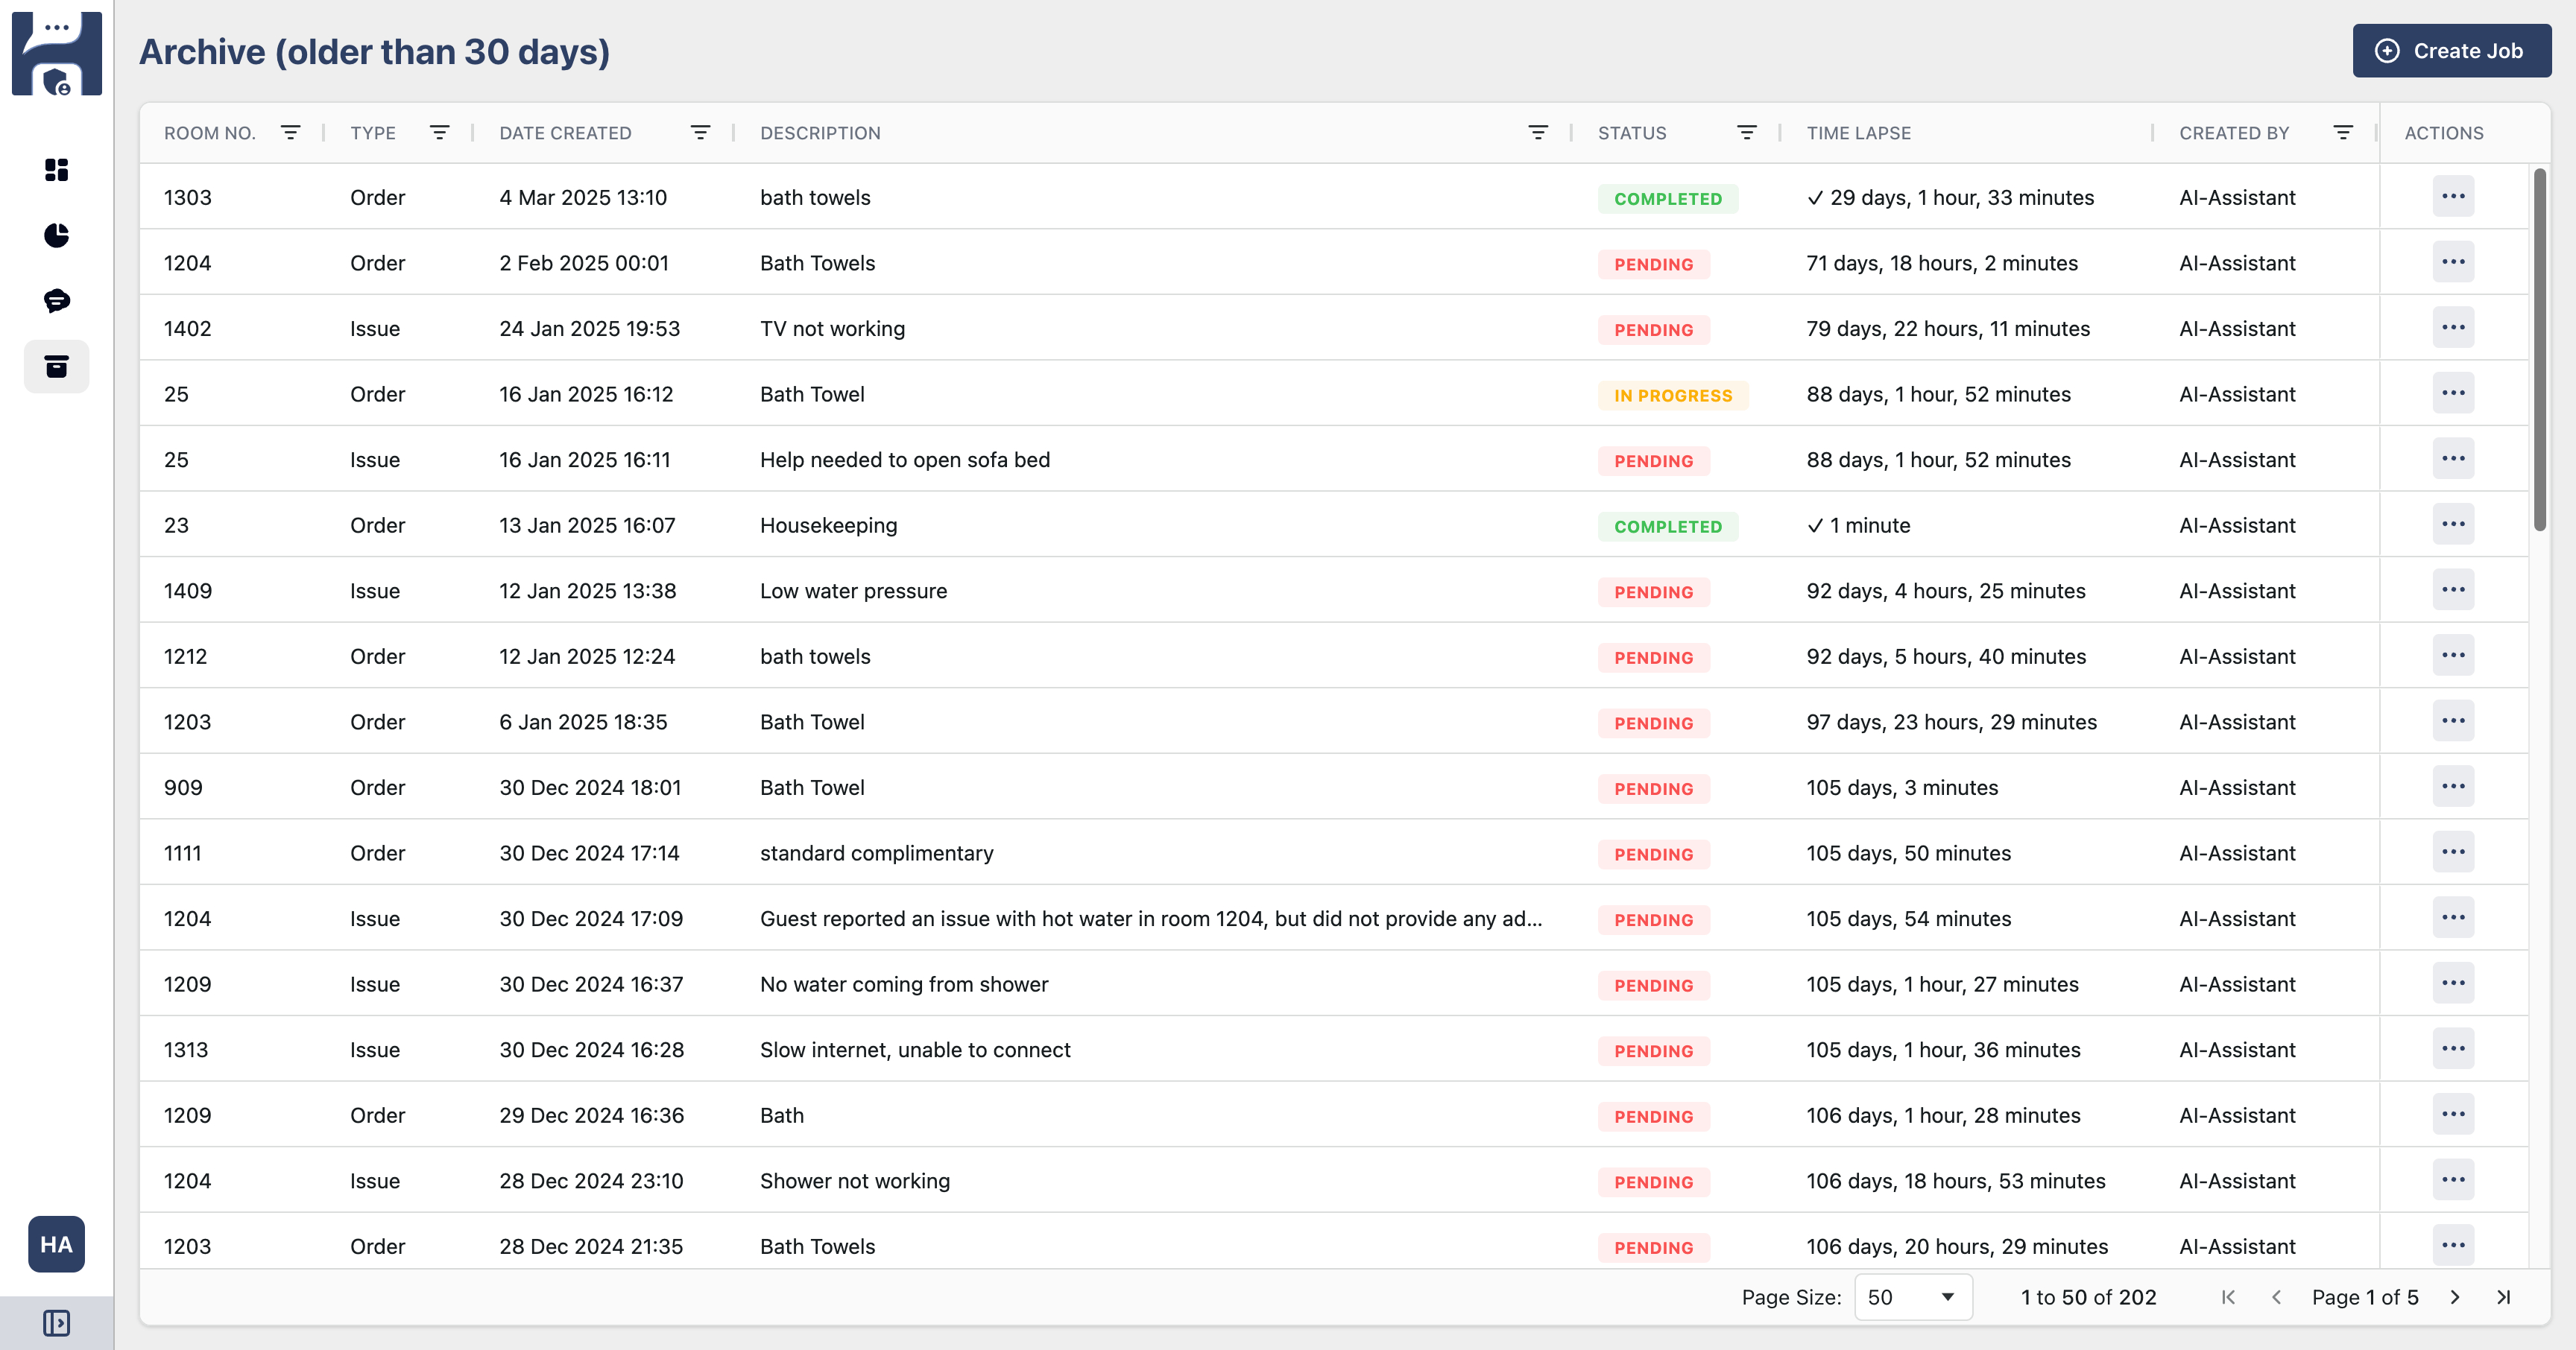Open actions menu for Housekeeping row
This screenshot has height=1350, width=2576.
click(2453, 524)
